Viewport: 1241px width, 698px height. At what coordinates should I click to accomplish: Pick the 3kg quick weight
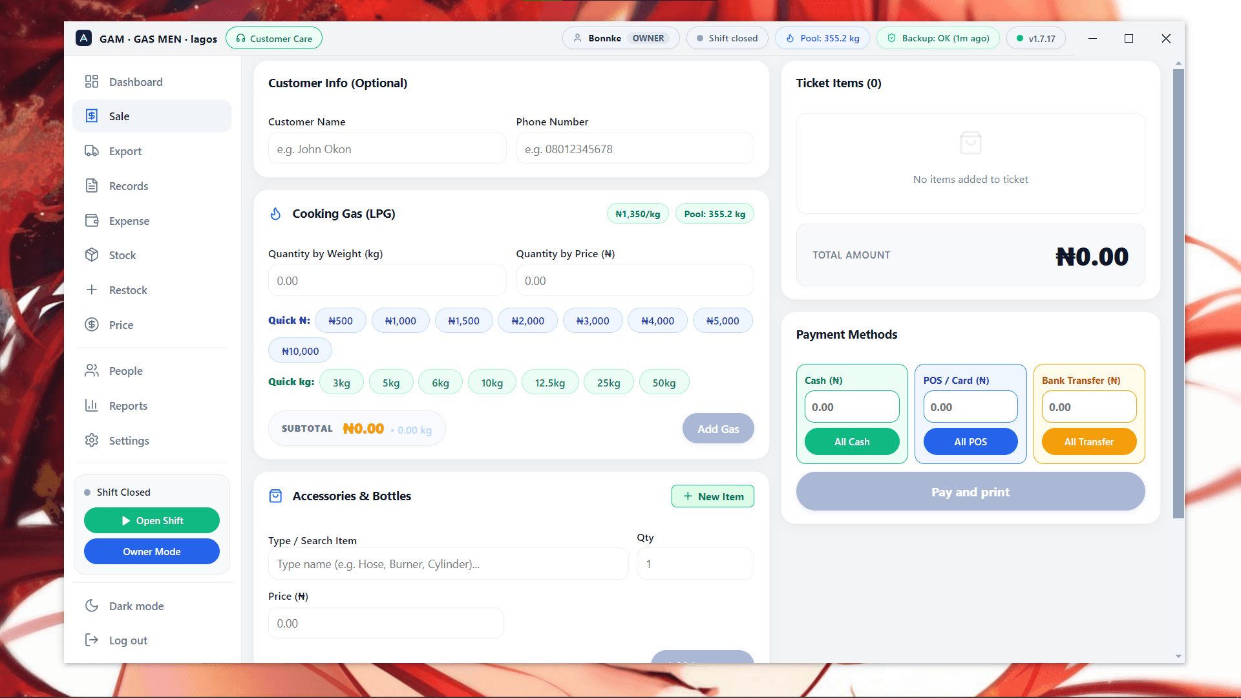[x=341, y=383]
